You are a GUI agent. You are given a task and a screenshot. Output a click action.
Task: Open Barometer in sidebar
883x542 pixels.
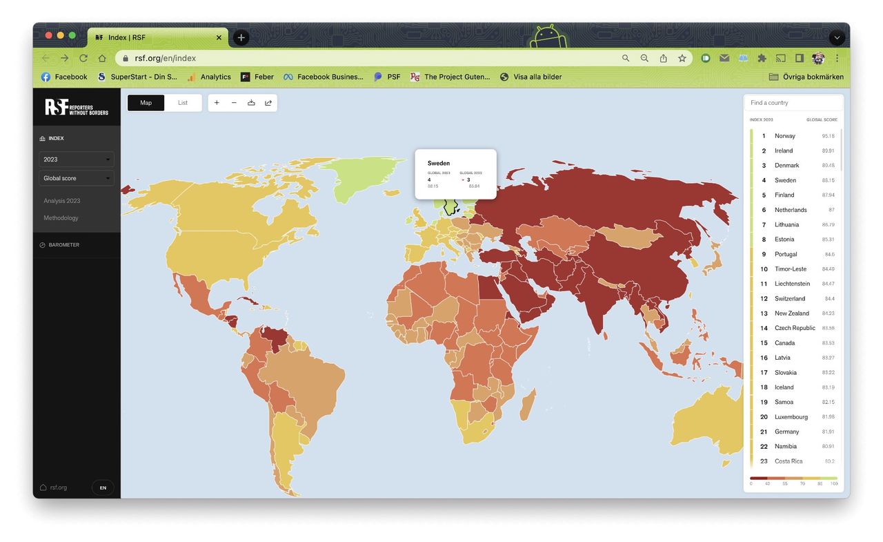pyautogui.click(x=63, y=245)
